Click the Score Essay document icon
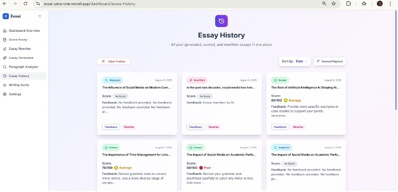This screenshot has height=192, width=398. 5,40
